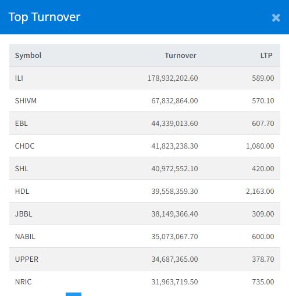The height and width of the screenshot is (296, 289).
Task: Click LTP value 570.10
Action: point(263,101)
